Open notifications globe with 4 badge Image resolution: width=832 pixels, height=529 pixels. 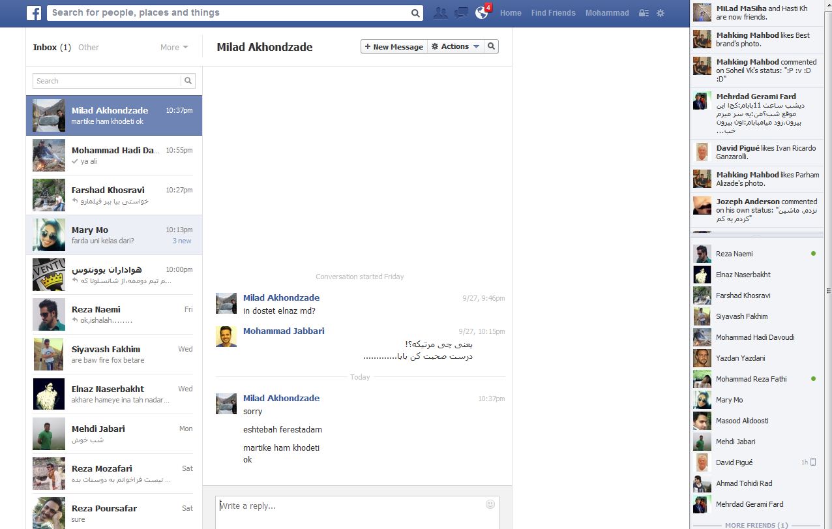(483, 12)
